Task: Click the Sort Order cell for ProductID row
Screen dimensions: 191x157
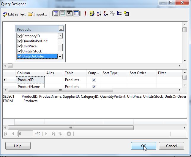Action: [142, 80]
